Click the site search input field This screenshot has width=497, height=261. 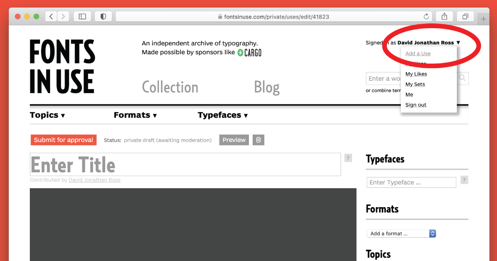tap(412, 78)
